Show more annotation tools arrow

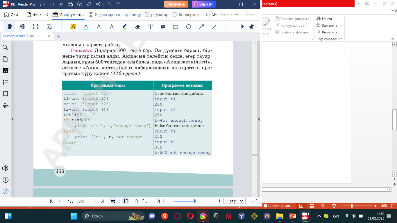[x=243, y=27]
